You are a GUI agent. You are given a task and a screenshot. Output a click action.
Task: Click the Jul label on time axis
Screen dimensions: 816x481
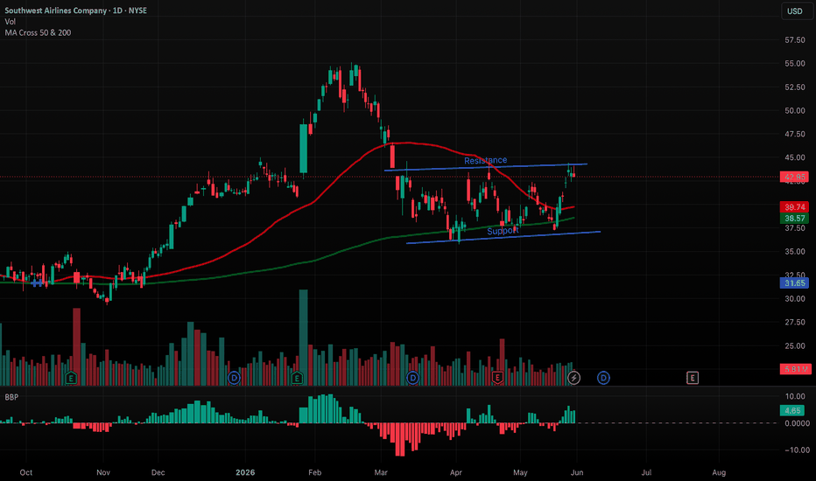(x=646, y=472)
